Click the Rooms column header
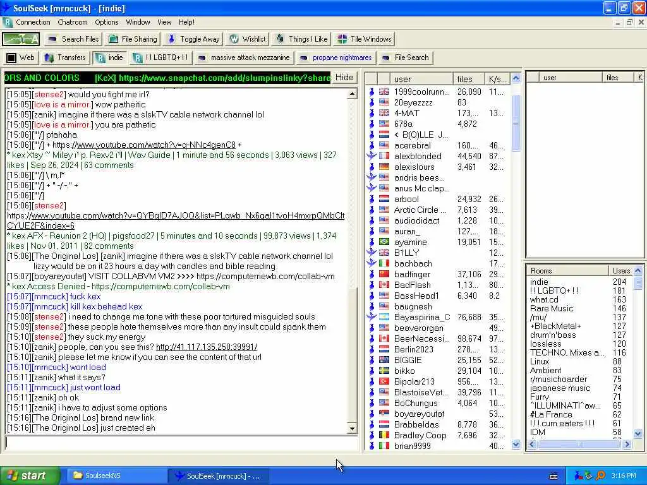This screenshot has height=485, width=647. 568,270
